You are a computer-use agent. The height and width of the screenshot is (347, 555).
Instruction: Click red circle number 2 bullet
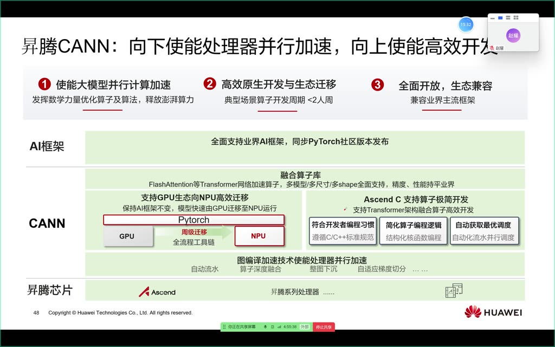click(210, 84)
